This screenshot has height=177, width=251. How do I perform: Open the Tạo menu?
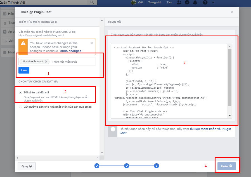[169, 3]
